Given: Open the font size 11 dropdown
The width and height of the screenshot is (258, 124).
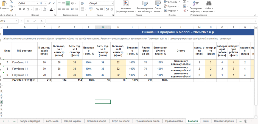Looking at the screenshot, I should coord(46,3).
